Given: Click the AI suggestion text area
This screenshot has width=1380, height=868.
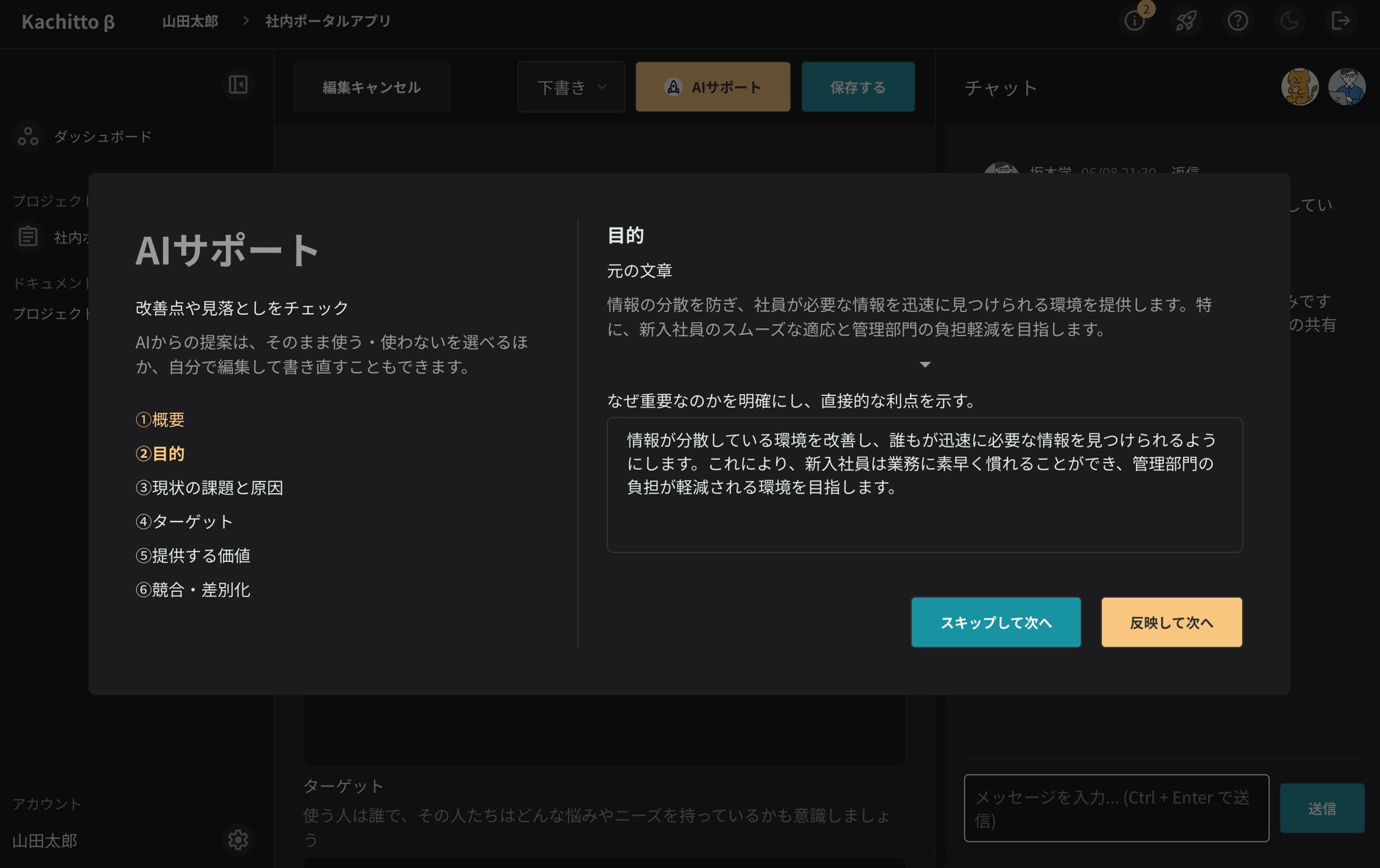Looking at the screenshot, I should point(924,485).
